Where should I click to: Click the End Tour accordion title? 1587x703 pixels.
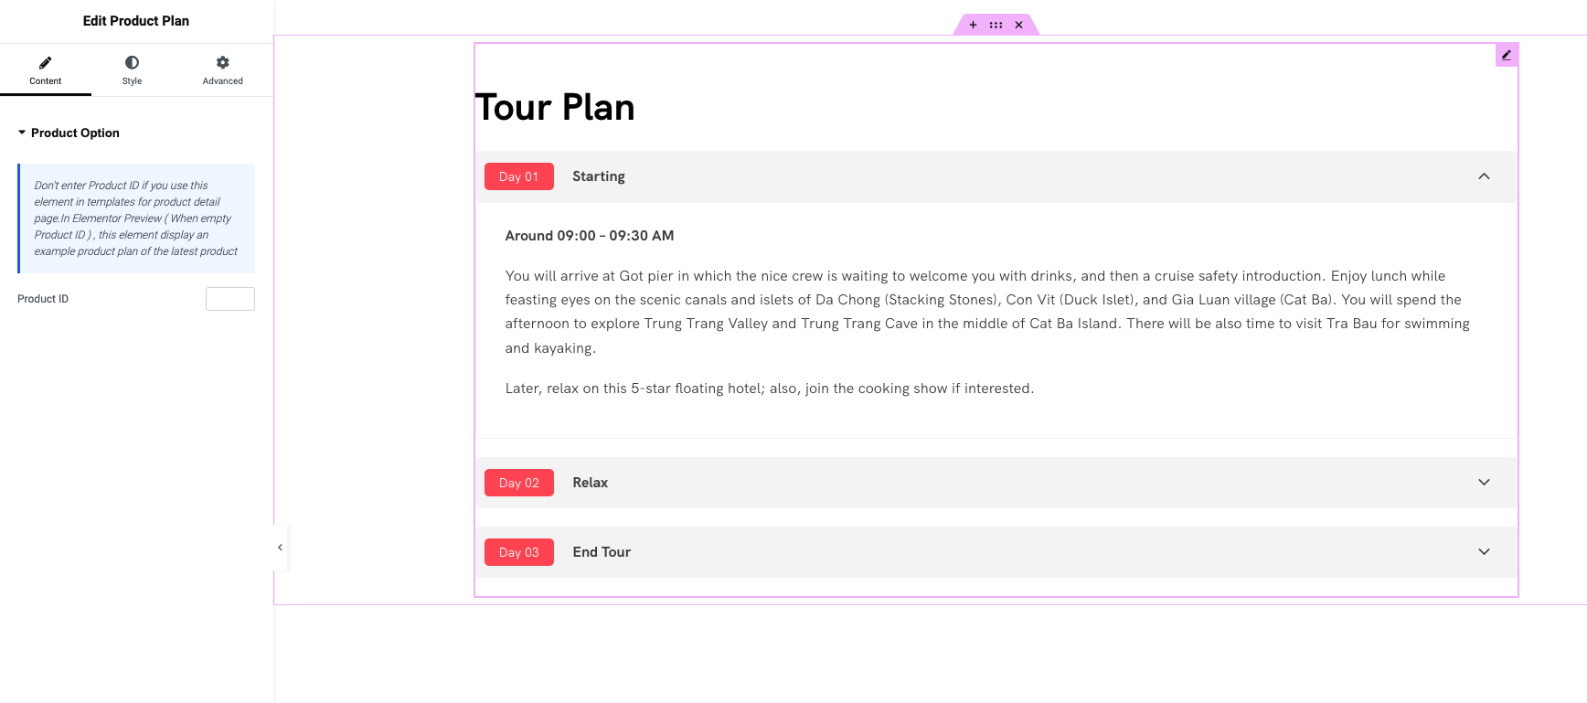(x=602, y=552)
